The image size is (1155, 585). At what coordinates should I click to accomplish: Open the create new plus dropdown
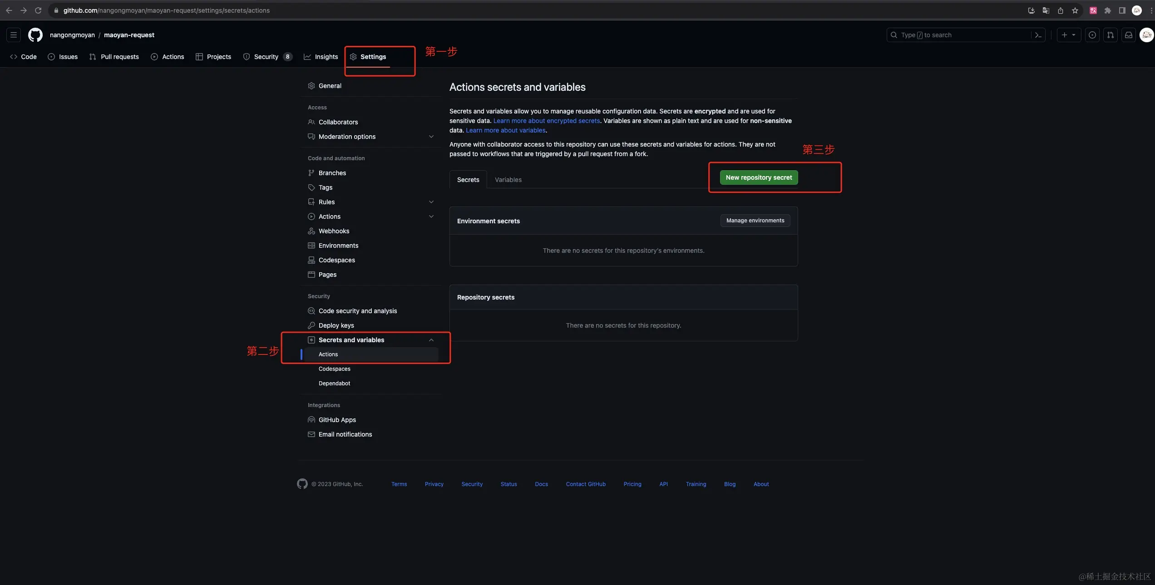tap(1068, 35)
